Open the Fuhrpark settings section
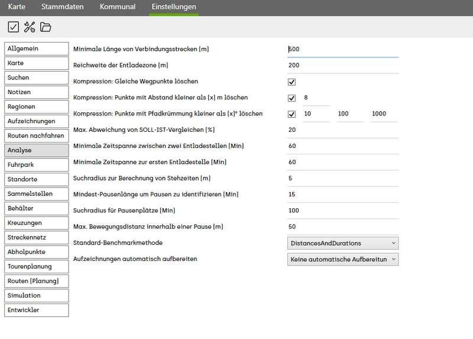473x339 pixels. (37, 165)
